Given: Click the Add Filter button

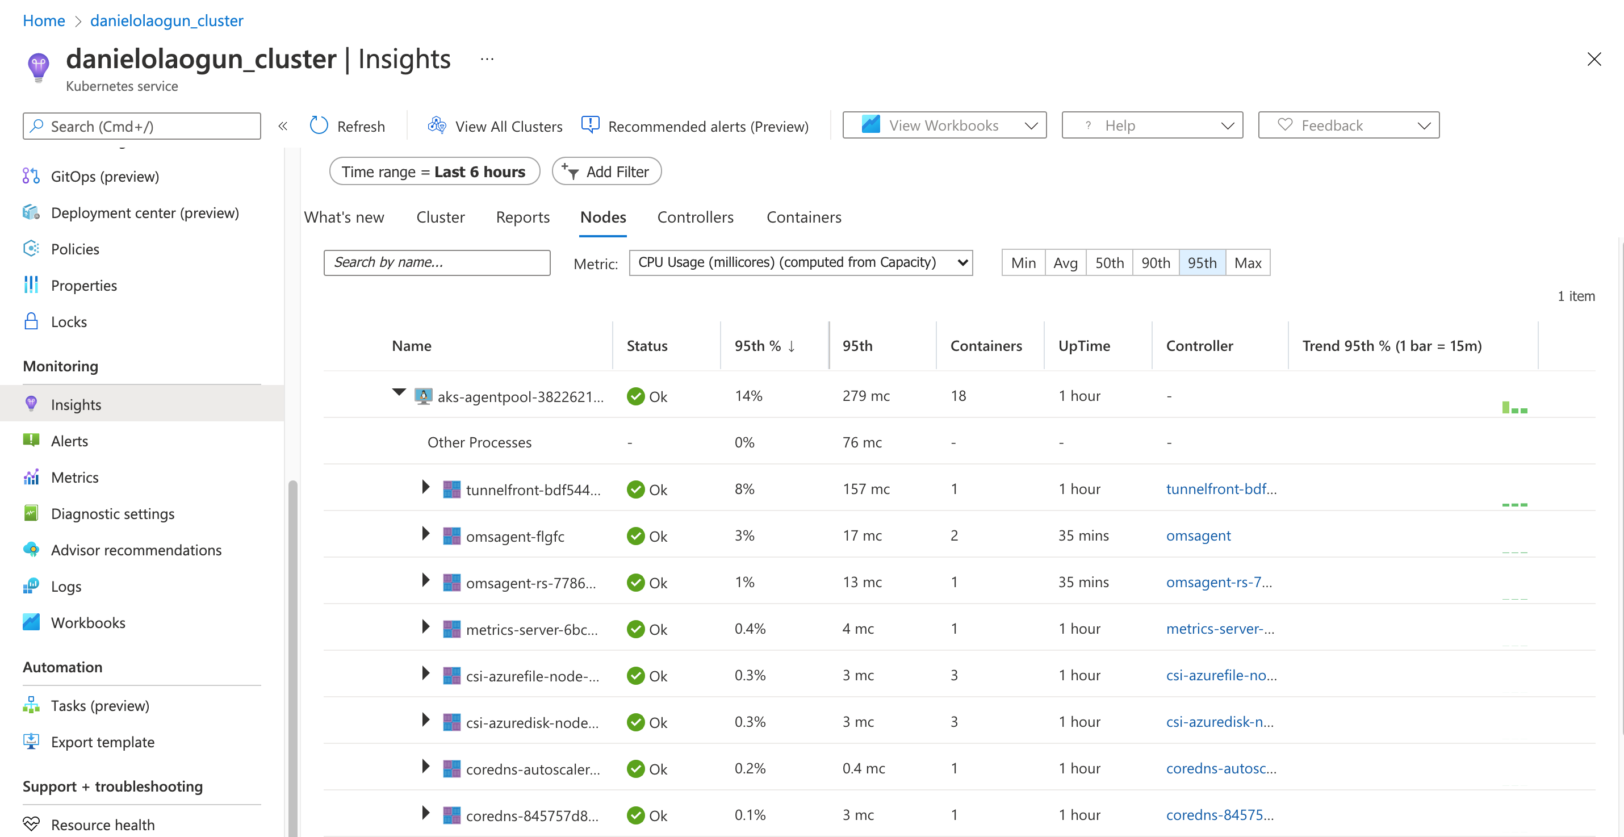Looking at the screenshot, I should pyautogui.click(x=606, y=171).
